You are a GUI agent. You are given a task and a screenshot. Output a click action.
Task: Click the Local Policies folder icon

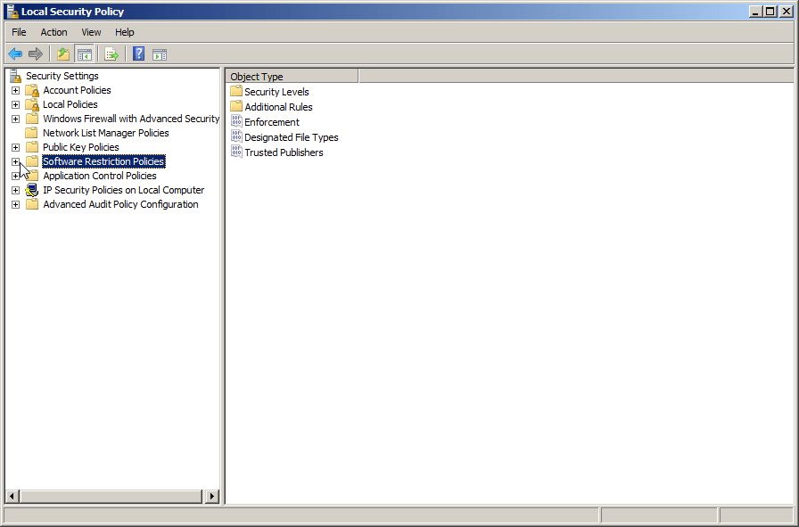(x=32, y=104)
